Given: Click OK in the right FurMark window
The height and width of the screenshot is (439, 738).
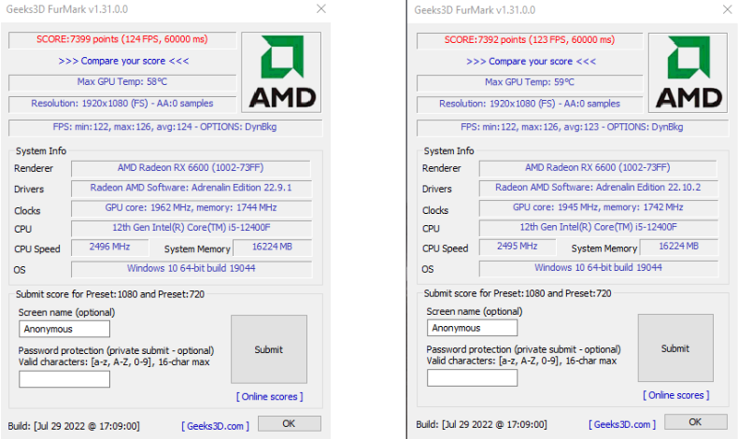Looking at the screenshot, I should pos(696,422).
